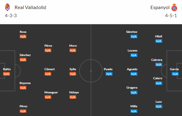Image resolution: width=182 pixels, height=116 pixels.
Task: Click Puado's blue N/A rating badge
Action: coord(109,74)
